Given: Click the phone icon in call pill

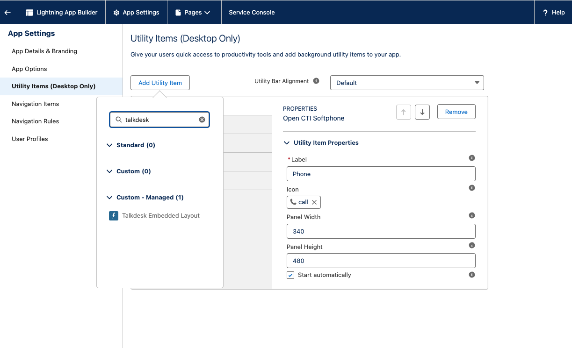Looking at the screenshot, I should pos(293,202).
